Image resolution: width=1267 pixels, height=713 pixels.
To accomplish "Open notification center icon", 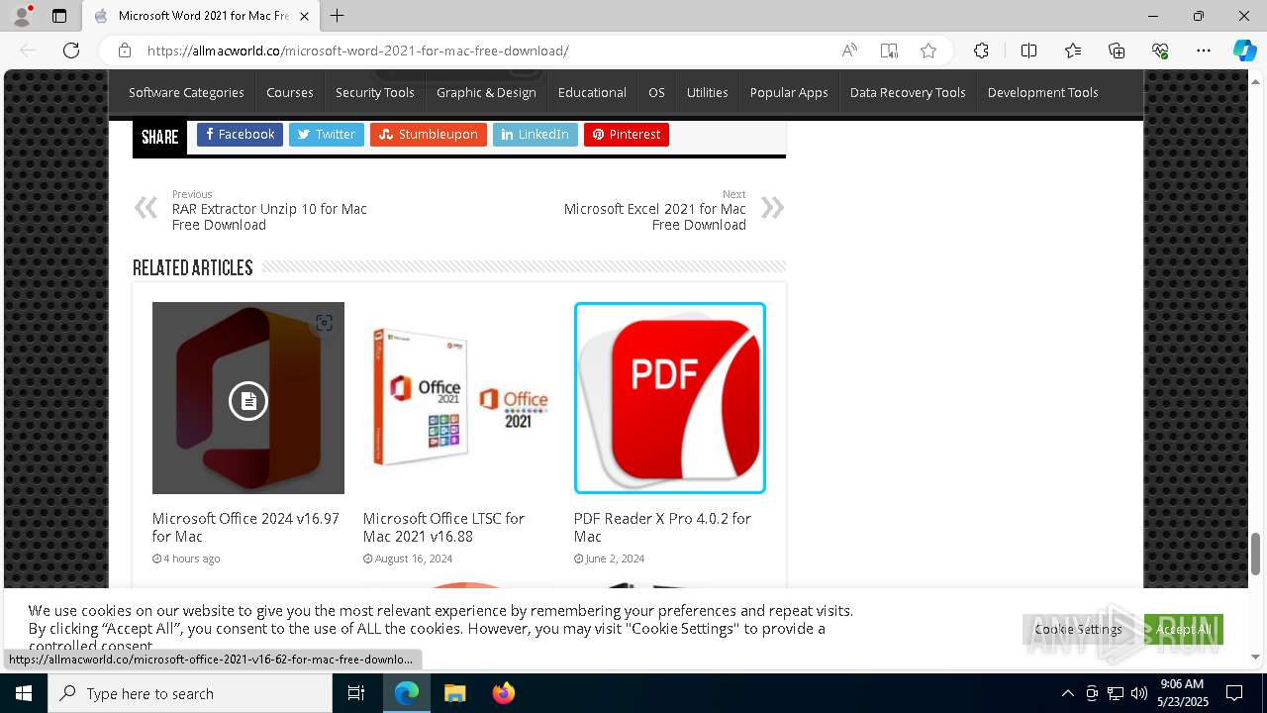I will [1234, 693].
